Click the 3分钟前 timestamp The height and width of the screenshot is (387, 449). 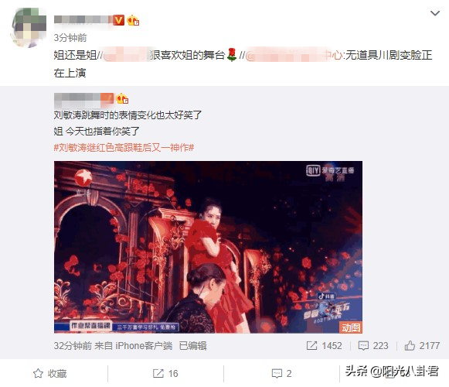[x=70, y=38]
